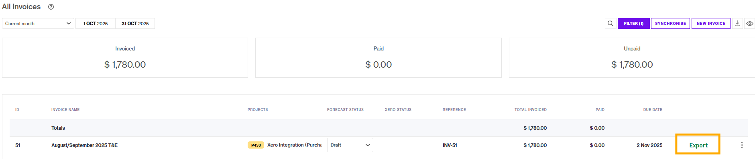
Task: Click the P453 project tag
Action: coord(256,145)
